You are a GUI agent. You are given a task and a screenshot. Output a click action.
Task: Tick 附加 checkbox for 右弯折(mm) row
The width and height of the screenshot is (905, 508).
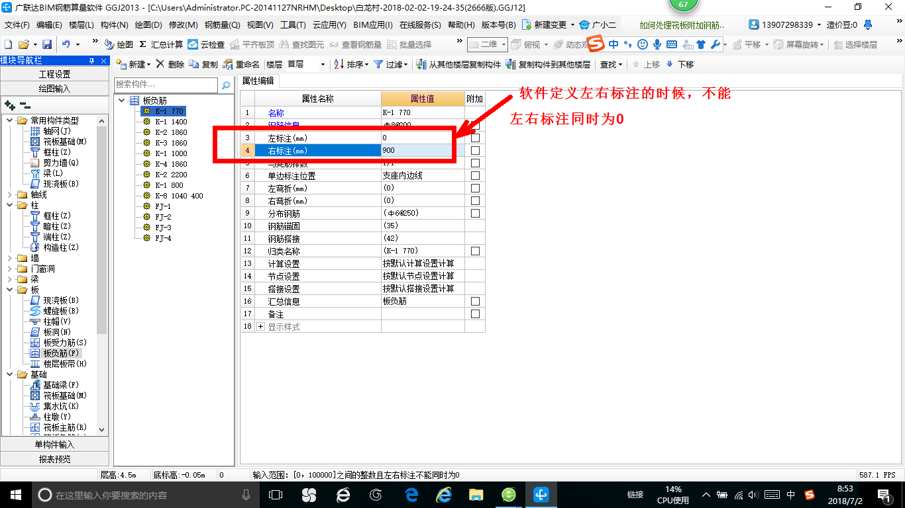[475, 201]
